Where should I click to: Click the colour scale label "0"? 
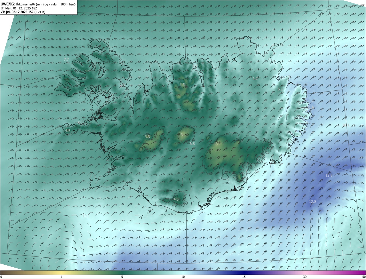[1, 277]
